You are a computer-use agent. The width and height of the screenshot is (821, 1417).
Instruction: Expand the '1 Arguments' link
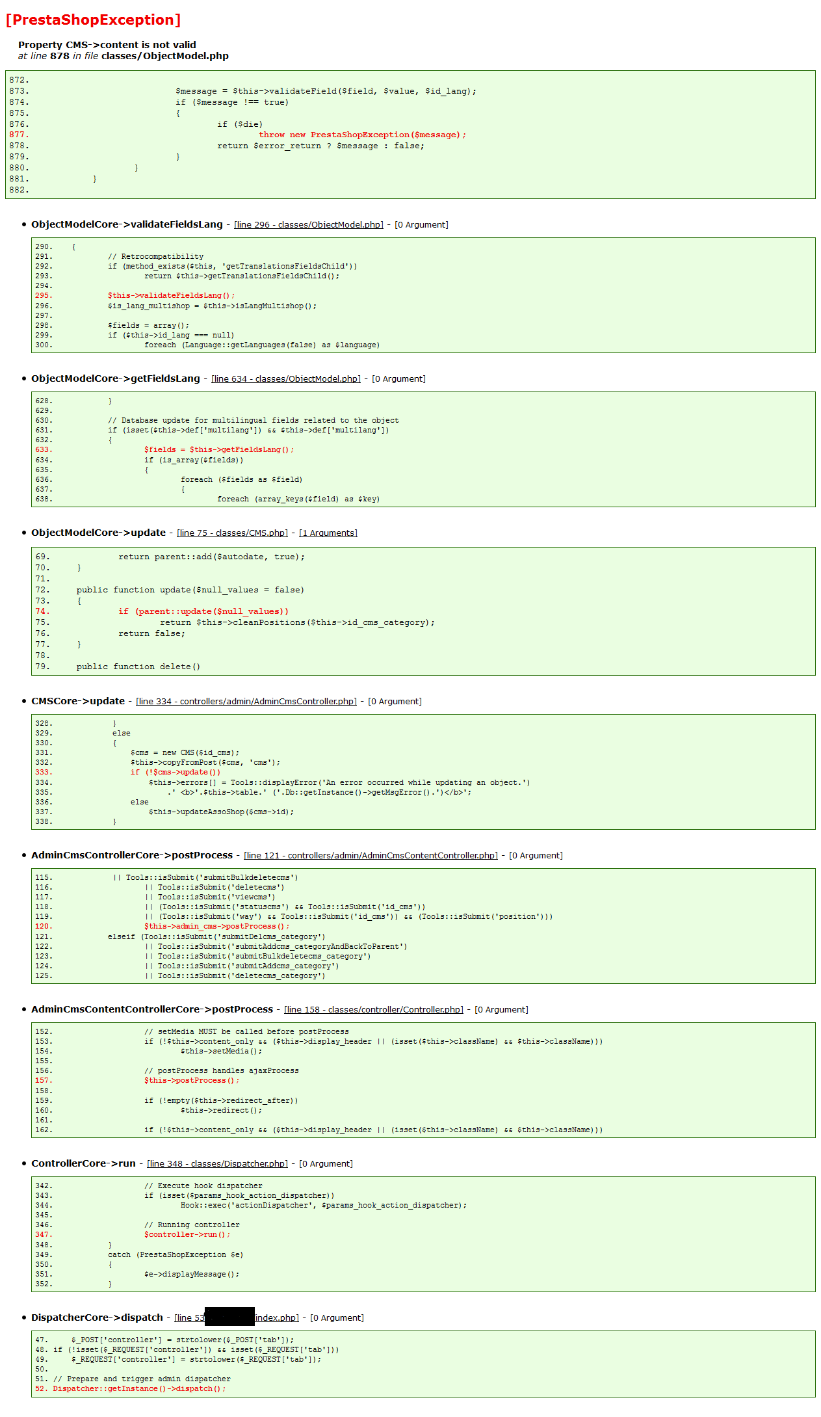(328, 533)
